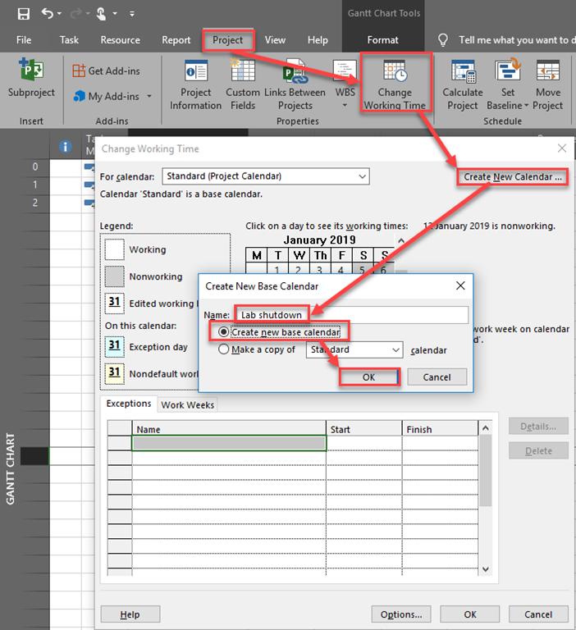Image resolution: width=576 pixels, height=630 pixels.
Task: Click the calendar Name text field
Action: pos(351,315)
